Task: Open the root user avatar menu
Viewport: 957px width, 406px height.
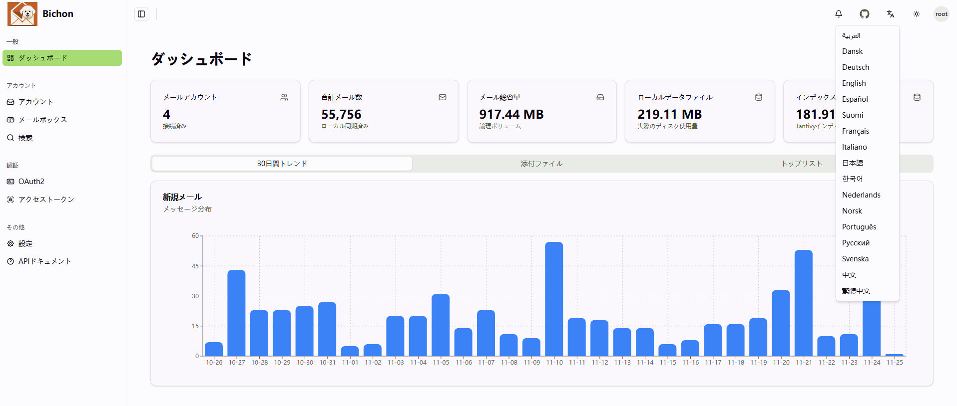Action: pos(942,14)
